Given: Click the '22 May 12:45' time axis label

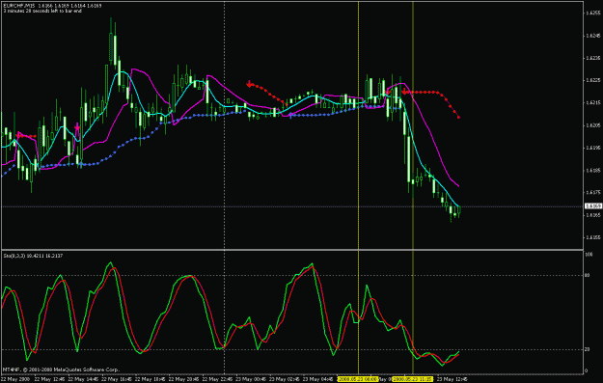Looking at the screenshot, I should [49, 379].
